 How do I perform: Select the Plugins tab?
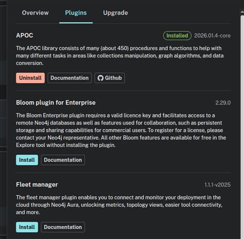pos(76,13)
